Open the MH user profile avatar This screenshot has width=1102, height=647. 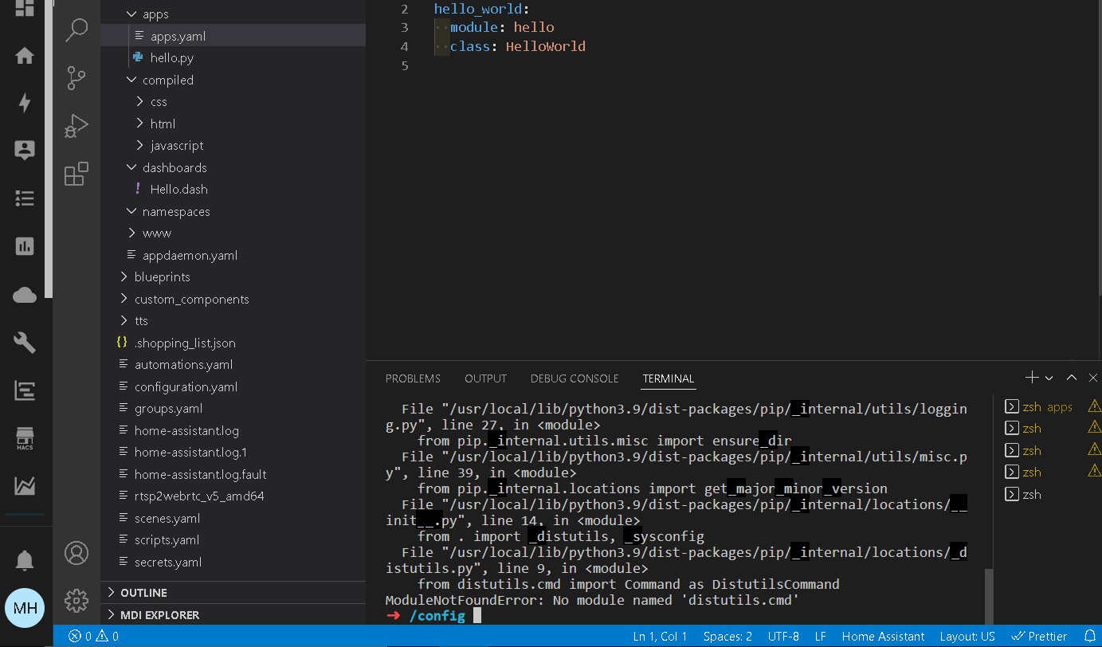tap(25, 609)
